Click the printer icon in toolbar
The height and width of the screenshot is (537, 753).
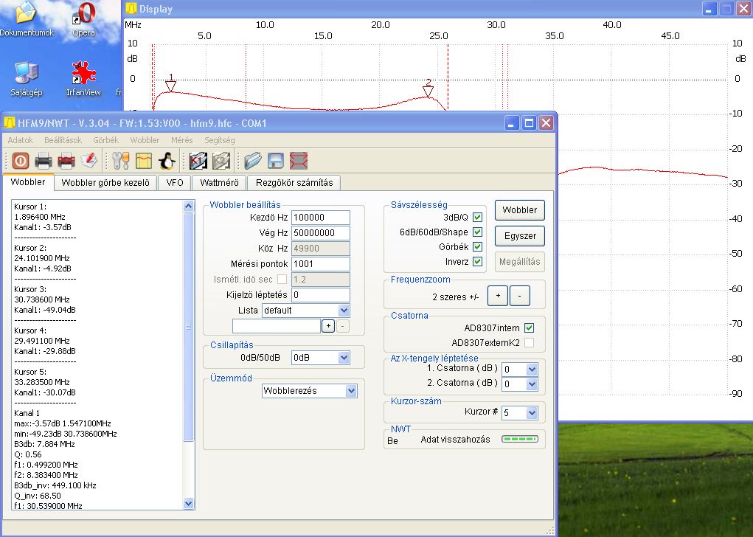click(x=44, y=160)
